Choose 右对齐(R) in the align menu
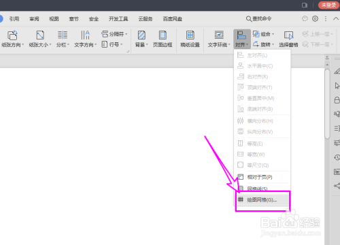 262,77
